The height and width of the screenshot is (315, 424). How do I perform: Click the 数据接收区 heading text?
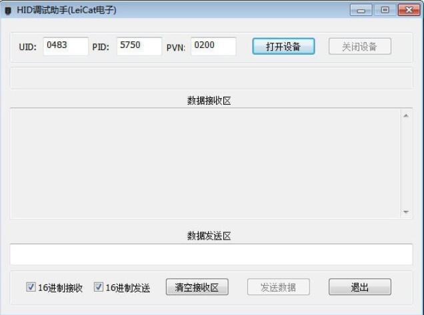pos(209,101)
